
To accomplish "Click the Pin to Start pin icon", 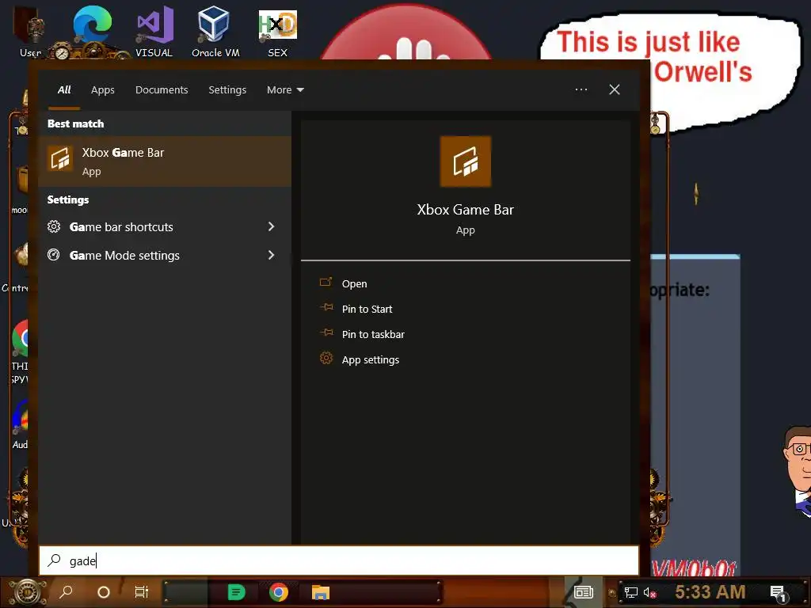I will 326,308.
